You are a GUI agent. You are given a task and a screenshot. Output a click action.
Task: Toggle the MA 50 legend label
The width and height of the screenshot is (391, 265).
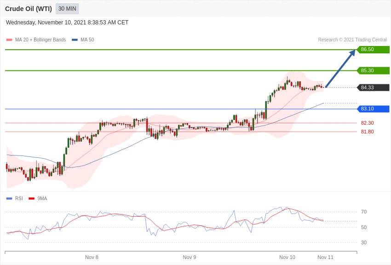click(x=87, y=40)
